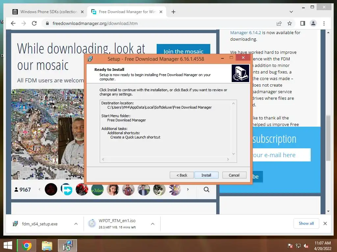Open the Windows Start menu
337x252 pixels.
click(x=8, y=245)
